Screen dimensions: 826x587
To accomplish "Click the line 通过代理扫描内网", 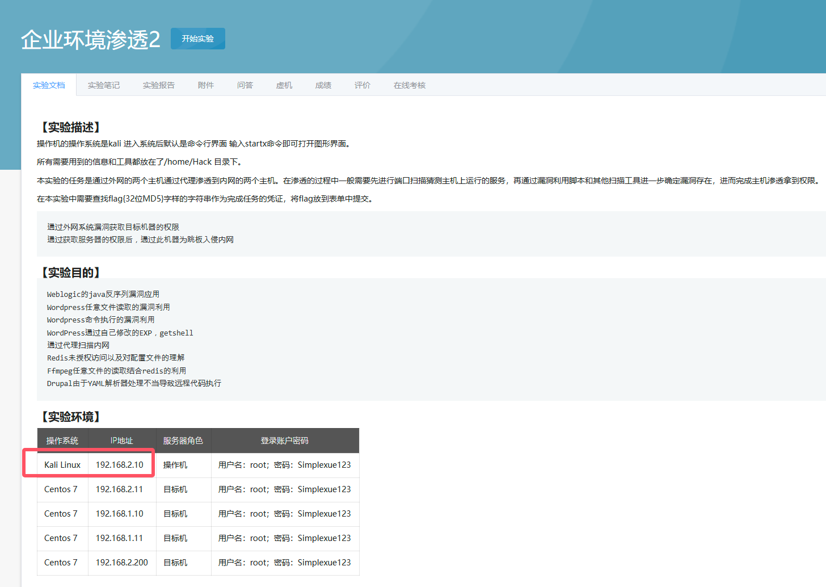I will tap(78, 345).
